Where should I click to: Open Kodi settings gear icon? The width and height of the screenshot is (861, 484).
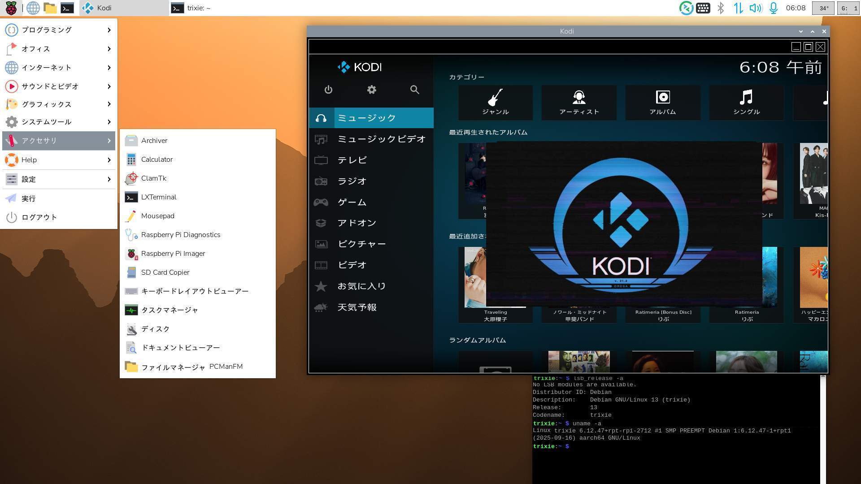tap(371, 90)
